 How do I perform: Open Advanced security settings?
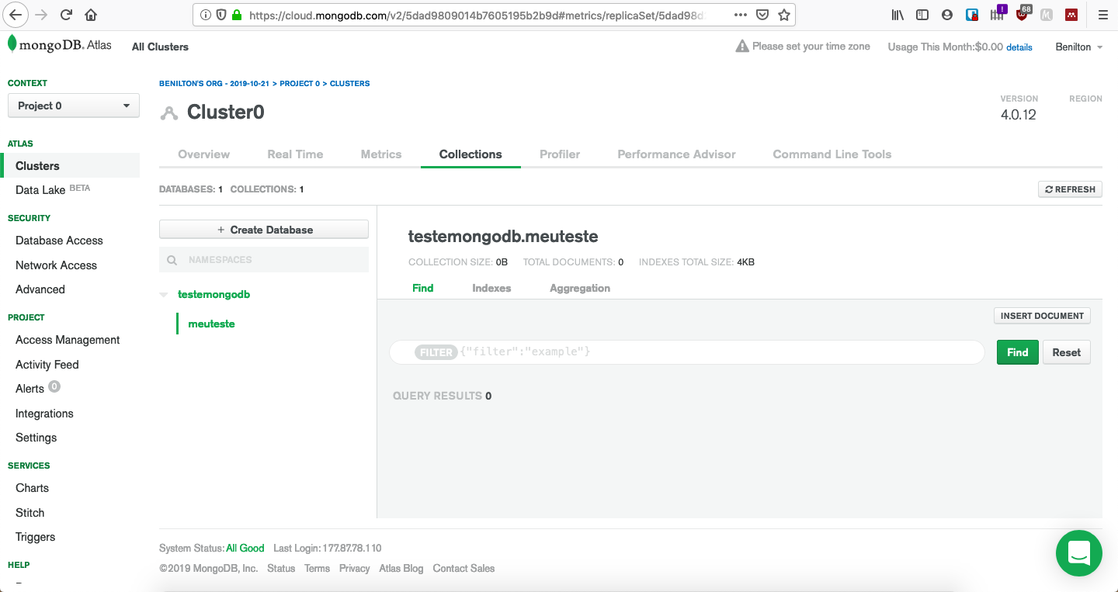point(40,289)
